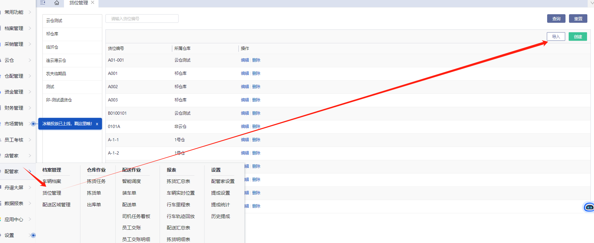Viewport: 594px width, 243px height.
Task: Click 删除 for location A003
Action: [256, 100]
